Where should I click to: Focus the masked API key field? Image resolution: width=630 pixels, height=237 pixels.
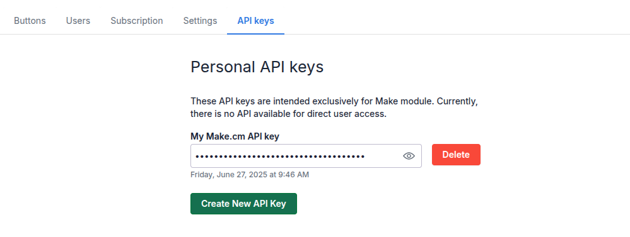coord(306,156)
